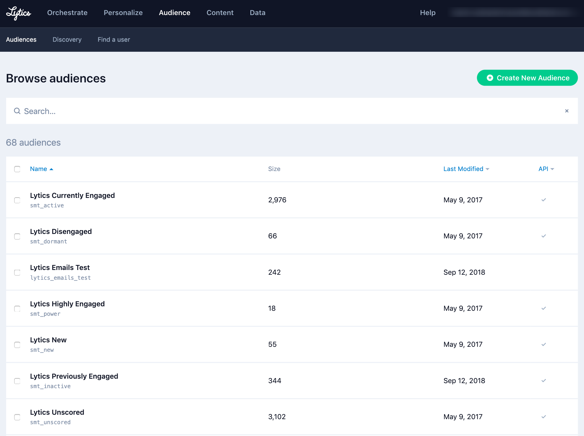Sort by Name column header arrow
Screen dimensions: 584x436
pyautogui.click(x=51, y=169)
